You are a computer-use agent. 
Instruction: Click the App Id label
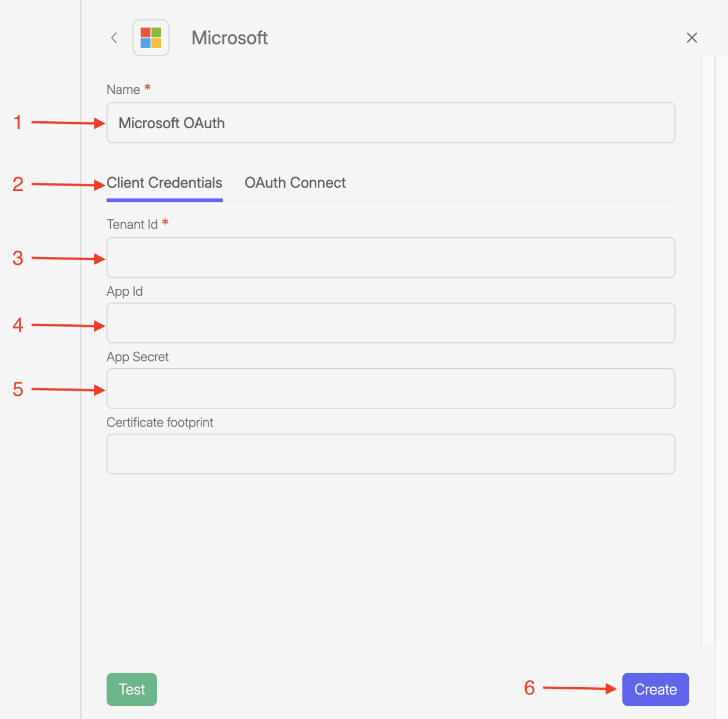[x=125, y=291]
